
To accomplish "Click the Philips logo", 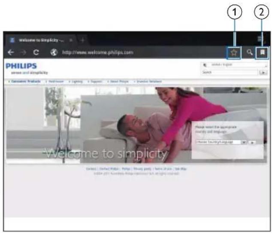I will (x=21, y=66).
